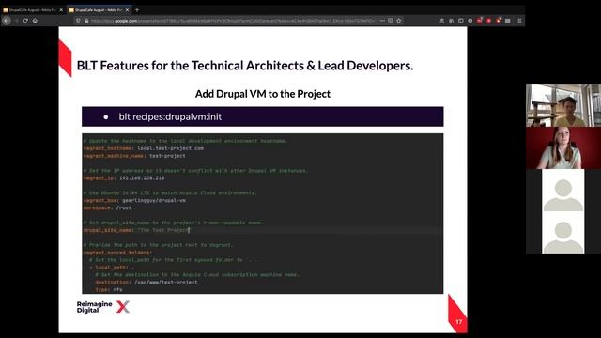Open the account profile toolbar icon
Screen dimensions: 601x338
coord(442,21)
